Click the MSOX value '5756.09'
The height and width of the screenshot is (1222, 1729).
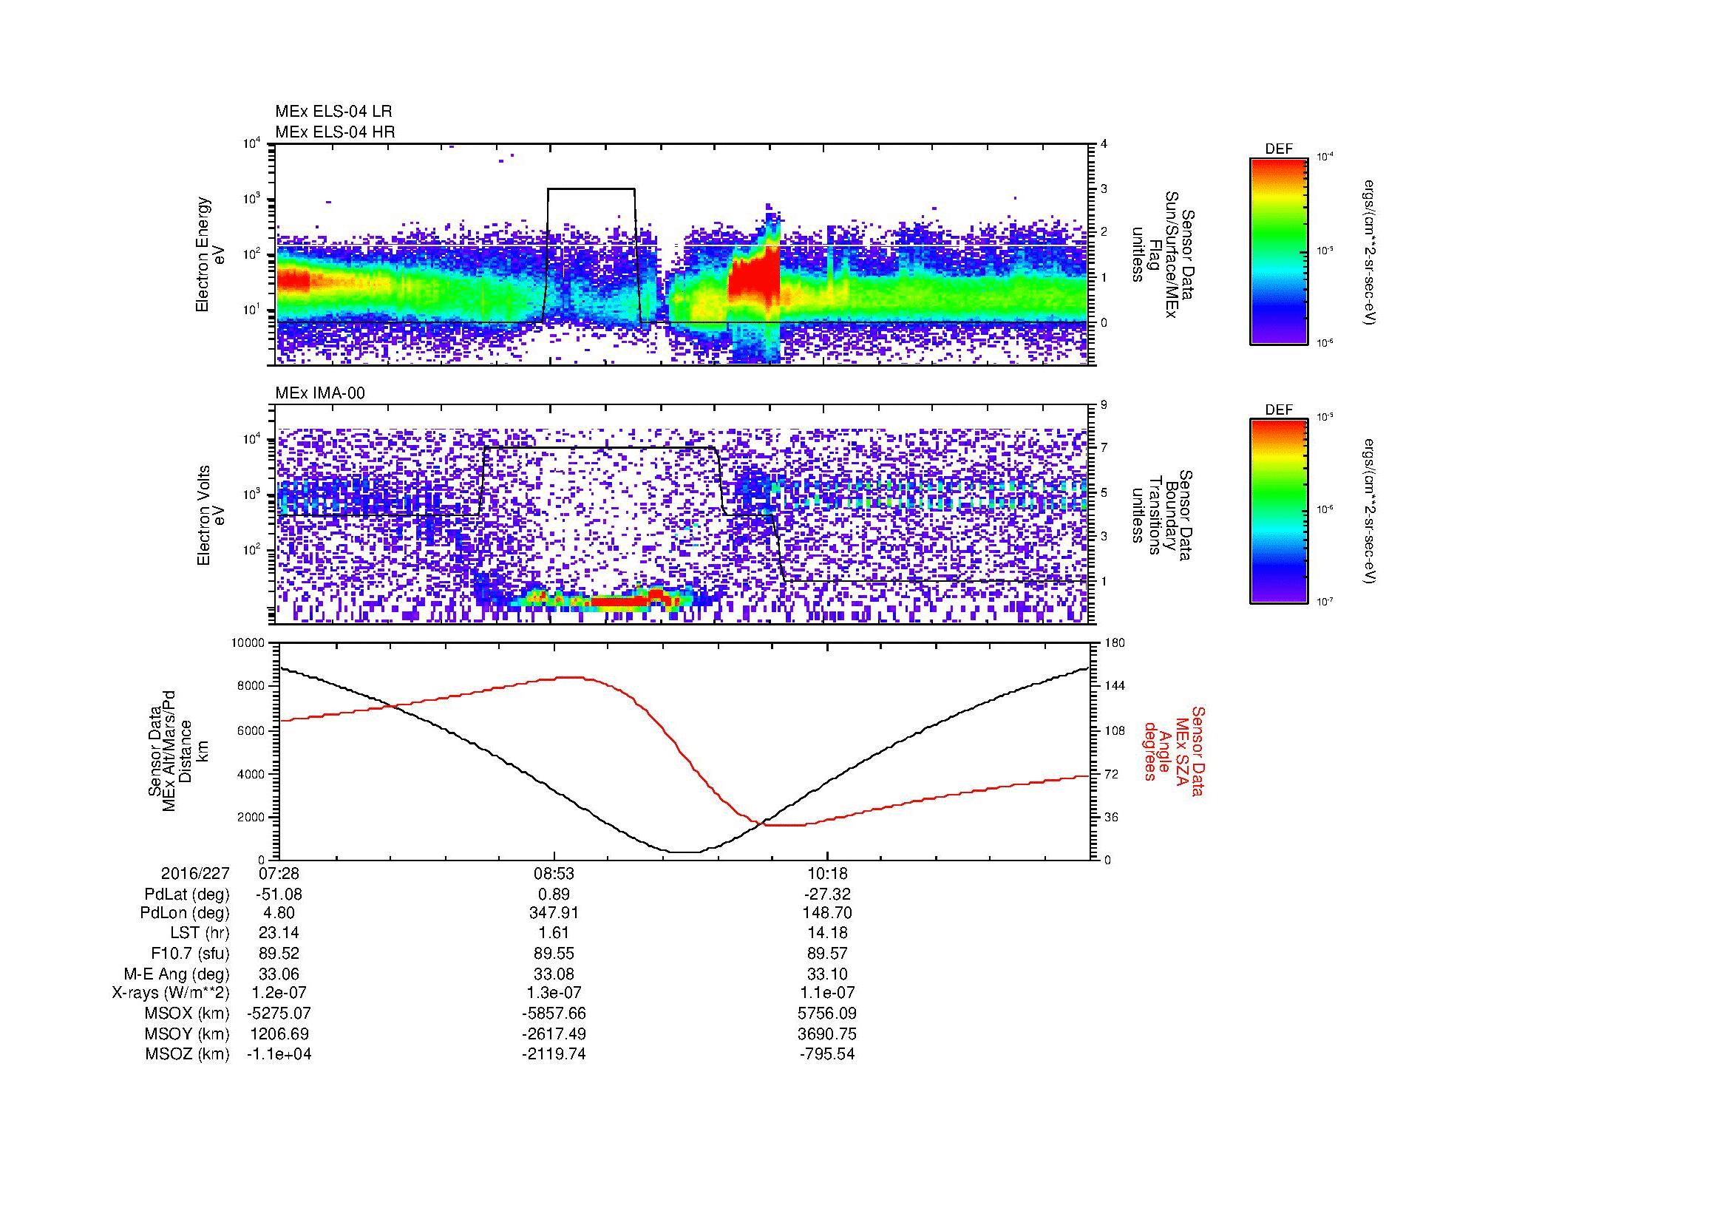click(x=827, y=1014)
